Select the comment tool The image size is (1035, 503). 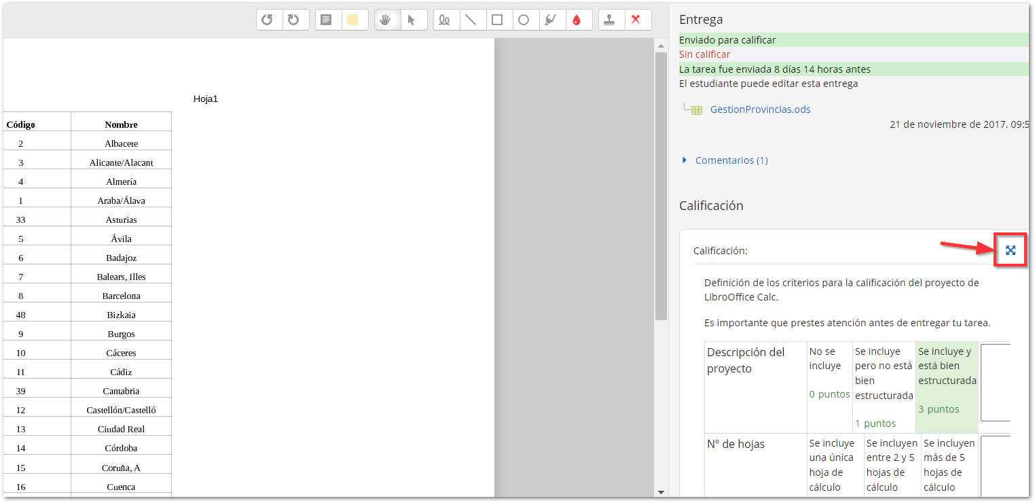(327, 20)
